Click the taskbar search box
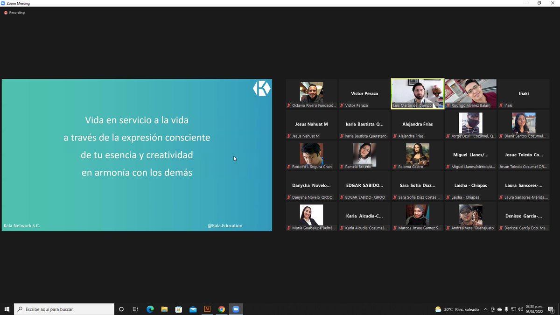Image resolution: width=560 pixels, height=315 pixels. point(64,309)
